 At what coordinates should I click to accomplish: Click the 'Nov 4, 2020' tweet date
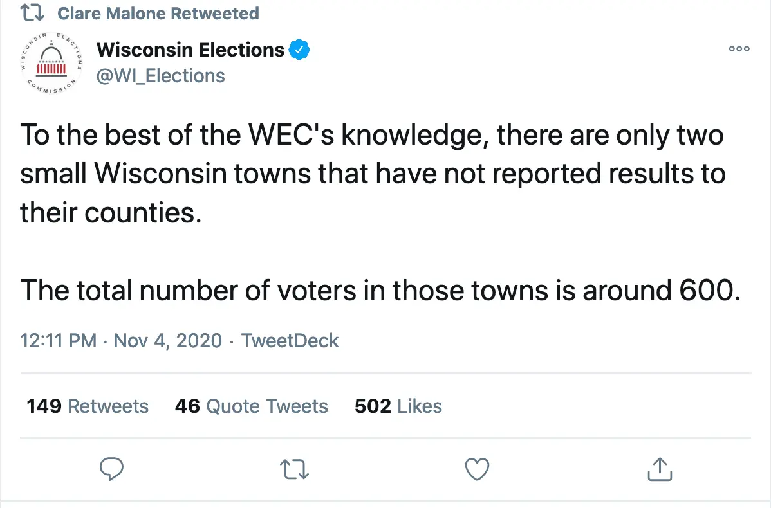click(167, 340)
